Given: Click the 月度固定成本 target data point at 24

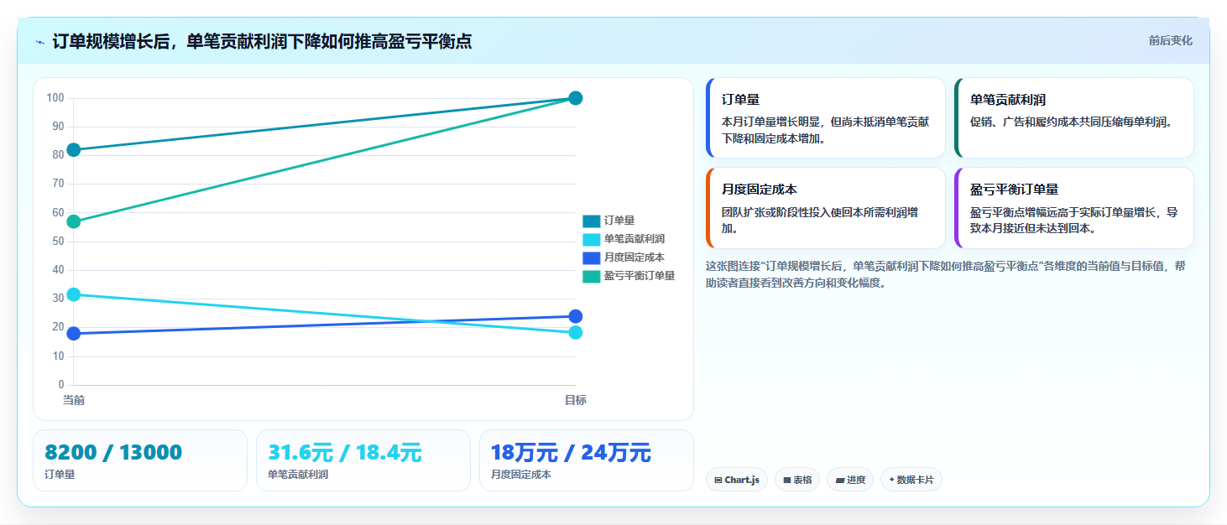Looking at the screenshot, I should (x=576, y=316).
